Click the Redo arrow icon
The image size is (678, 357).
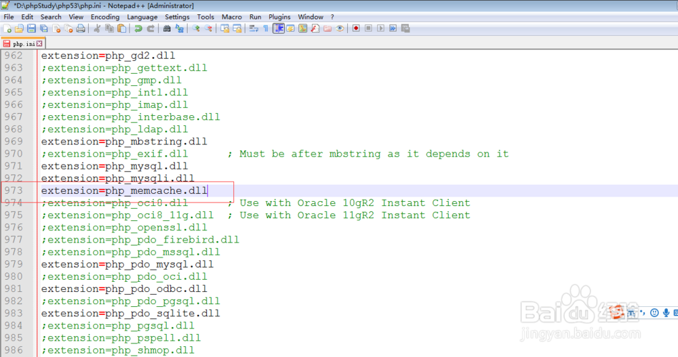point(151,28)
